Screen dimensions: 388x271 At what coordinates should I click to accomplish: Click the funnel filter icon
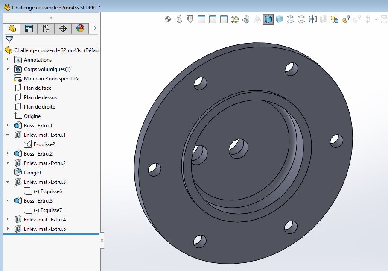point(9,40)
